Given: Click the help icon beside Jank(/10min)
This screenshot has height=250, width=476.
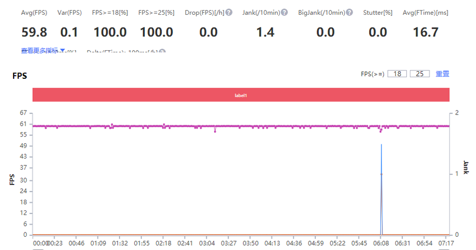Looking at the screenshot, I should pos(284,12).
